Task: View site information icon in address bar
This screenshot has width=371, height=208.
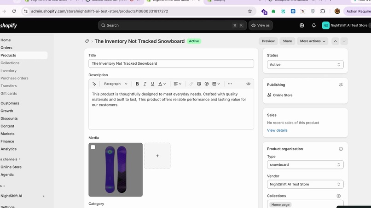Action: tap(26, 11)
